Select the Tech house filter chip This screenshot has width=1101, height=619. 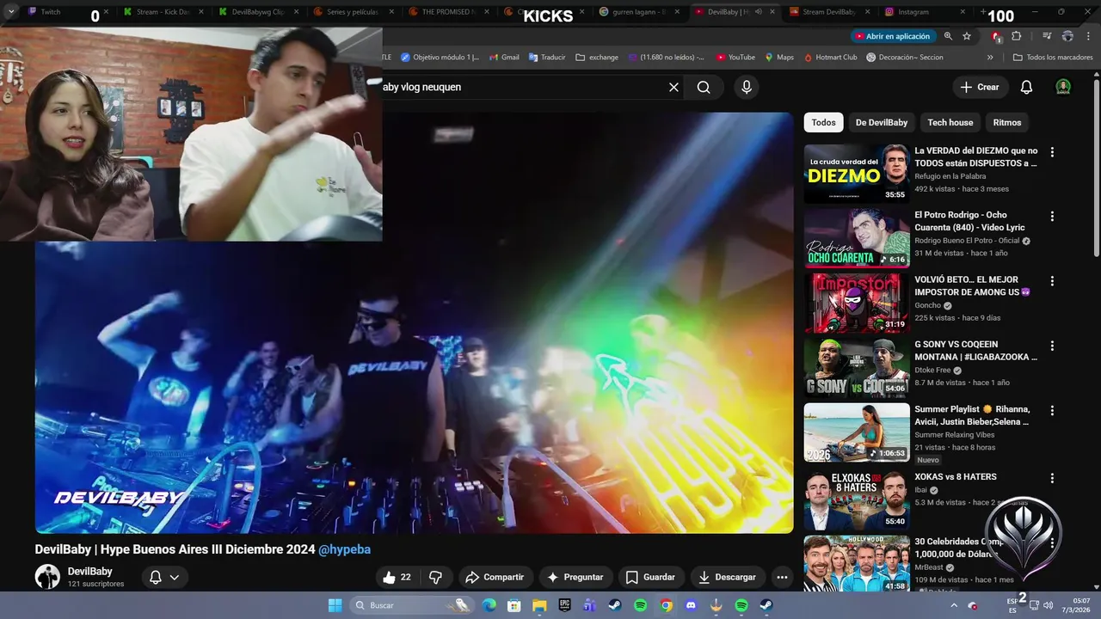pyautogui.click(x=950, y=122)
